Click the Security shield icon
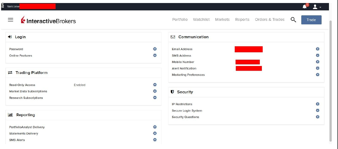The width and height of the screenshot is (338, 149). (x=172, y=92)
